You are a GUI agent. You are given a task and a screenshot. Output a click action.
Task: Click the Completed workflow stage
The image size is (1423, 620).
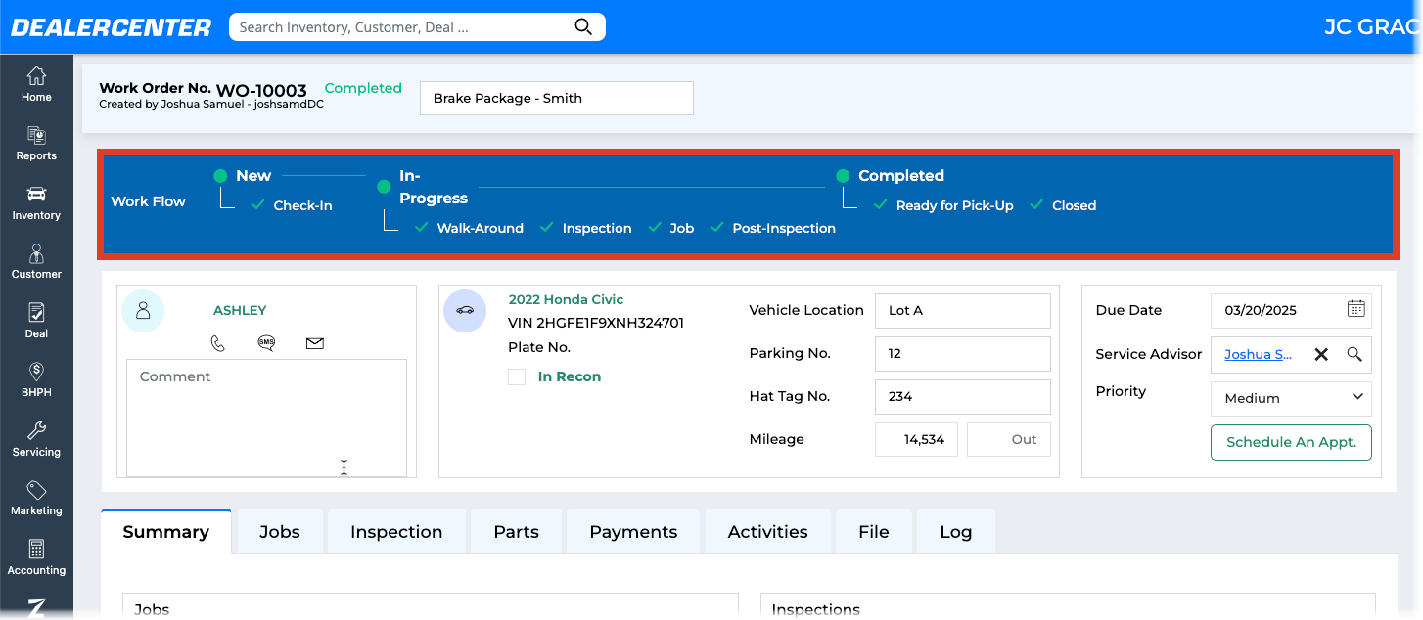(x=901, y=176)
